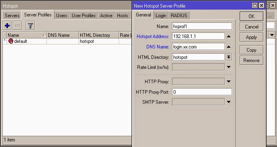Click 'hotspot' cell in HTML Directory column
Screen dimensions: 277x147
pyautogui.click(x=87, y=41)
